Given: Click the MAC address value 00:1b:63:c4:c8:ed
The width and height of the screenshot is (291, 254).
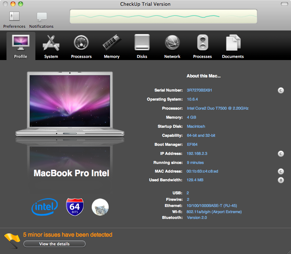Looking at the screenshot, I should coord(202,171).
